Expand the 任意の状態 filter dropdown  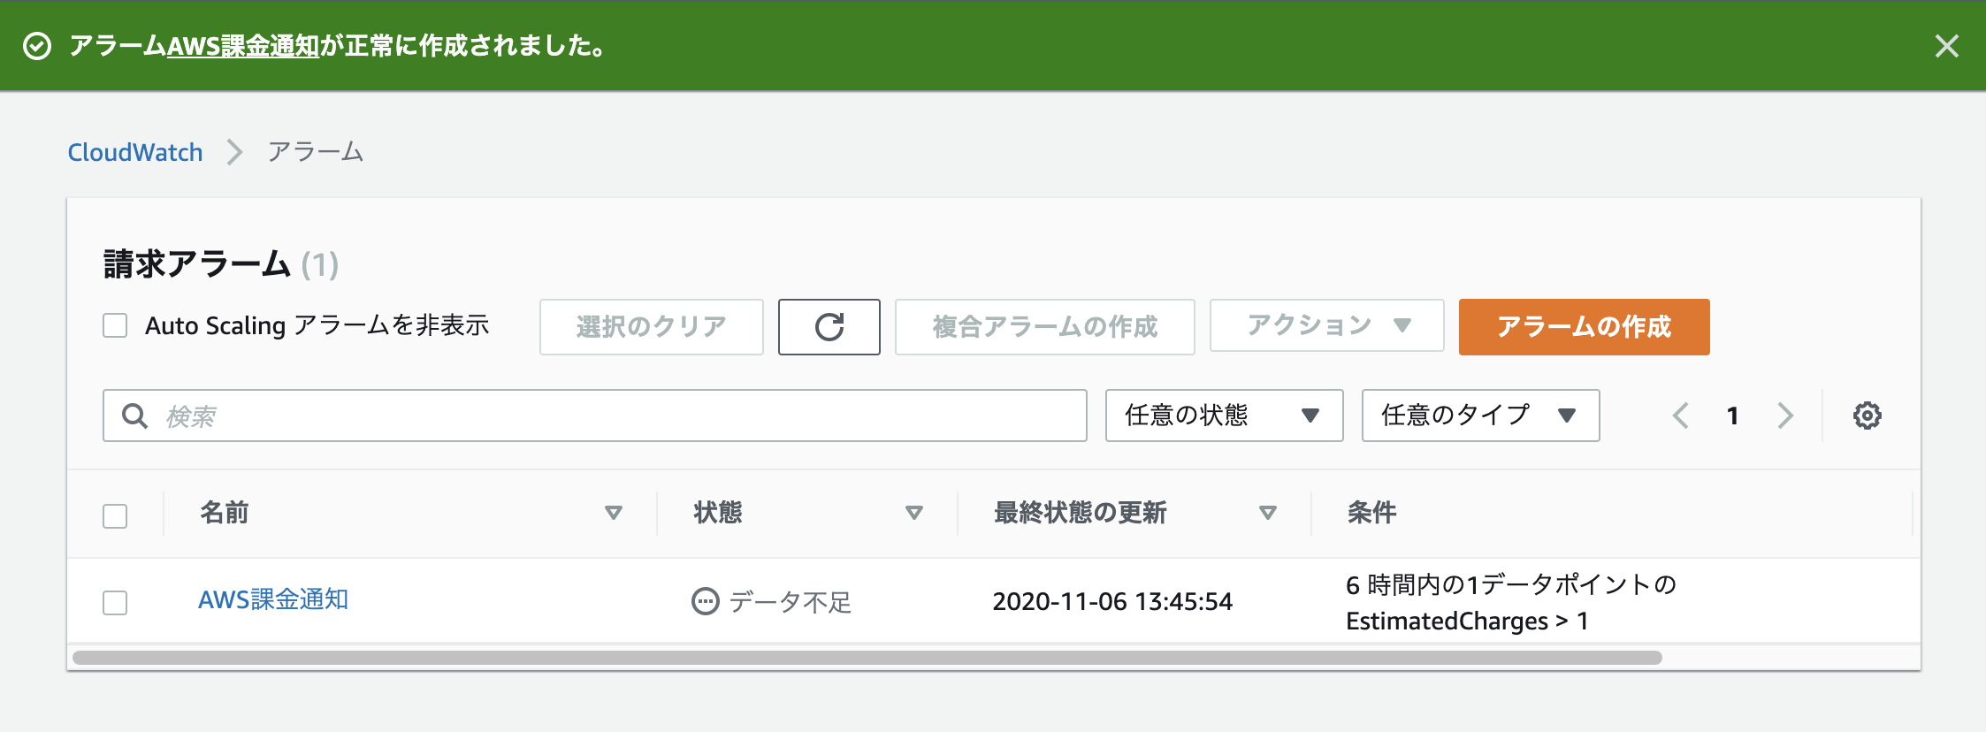coord(1225,416)
